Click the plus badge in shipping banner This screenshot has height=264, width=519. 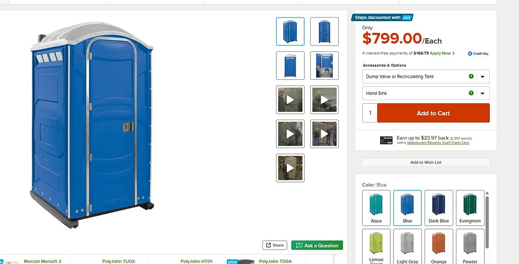pos(406,17)
